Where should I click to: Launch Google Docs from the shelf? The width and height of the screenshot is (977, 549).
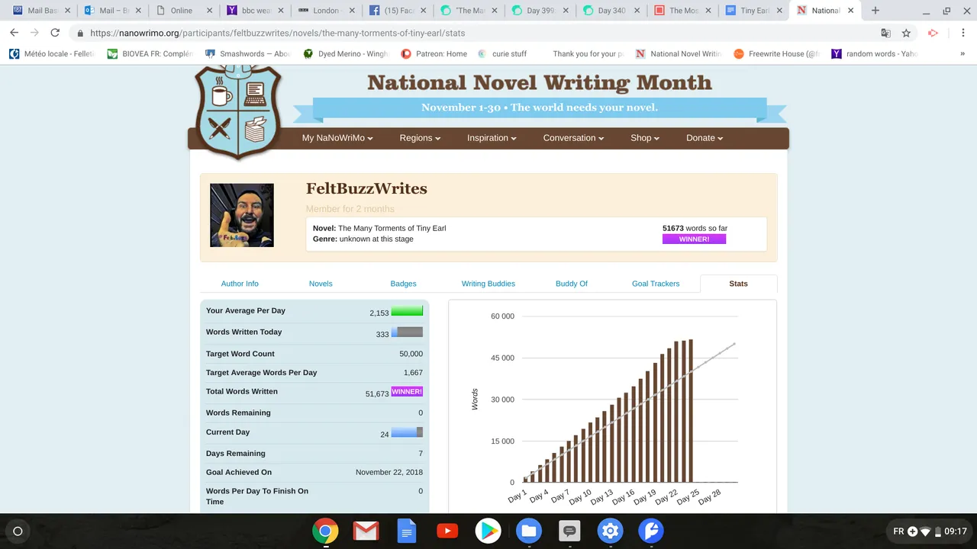[x=407, y=531]
